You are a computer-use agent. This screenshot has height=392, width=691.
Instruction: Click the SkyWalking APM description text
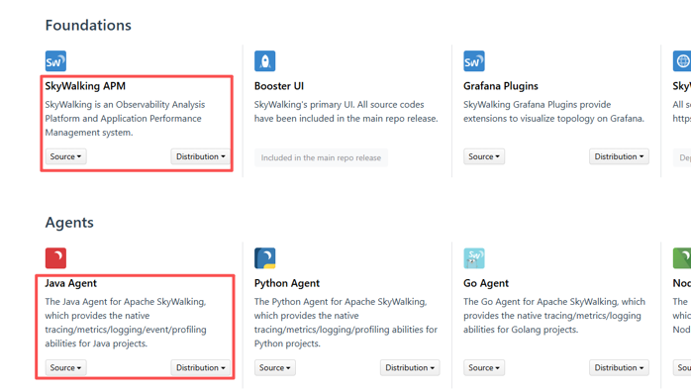125,119
